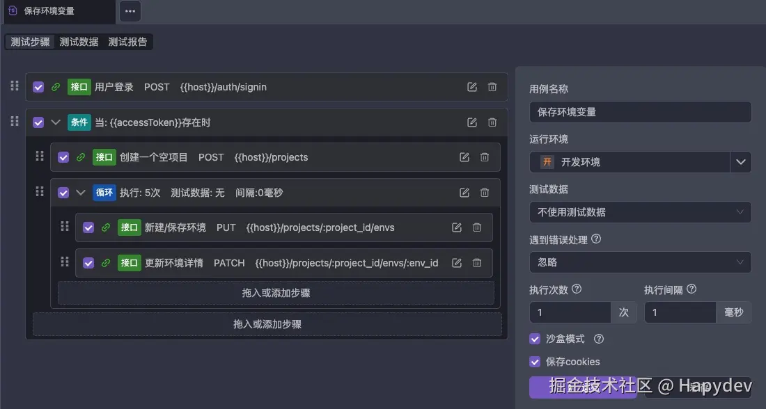Edit the accessToken condition step
This screenshot has width=766, height=409.
(x=472, y=122)
